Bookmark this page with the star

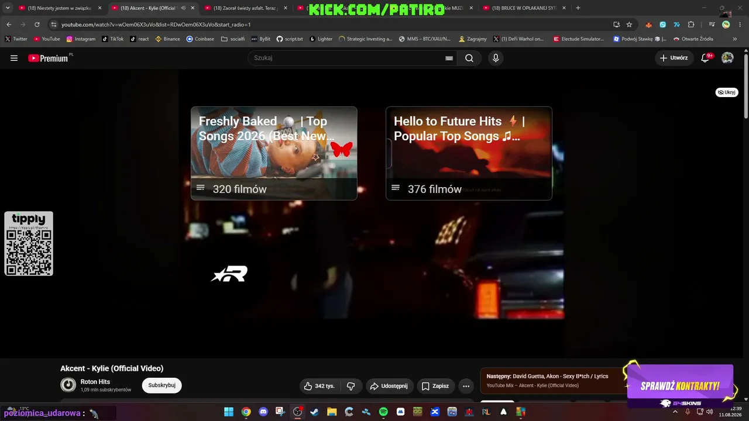point(629,25)
